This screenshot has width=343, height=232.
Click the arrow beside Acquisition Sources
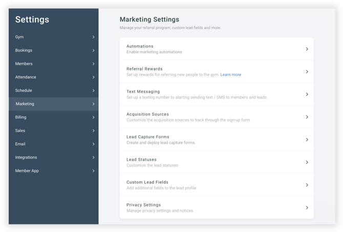307,117
